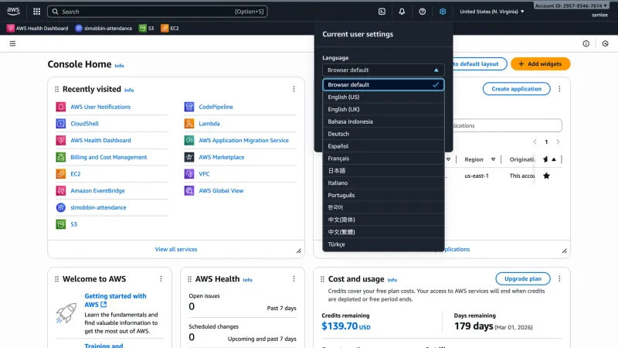This screenshot has width=618, height=348.
Task: Open Cost and usage widget kebab menu
Action: [559, 278]
